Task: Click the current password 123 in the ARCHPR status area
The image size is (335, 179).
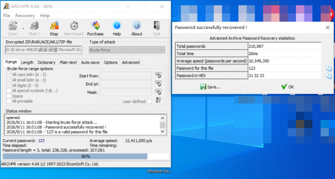Action: click(x=41, y=141)
